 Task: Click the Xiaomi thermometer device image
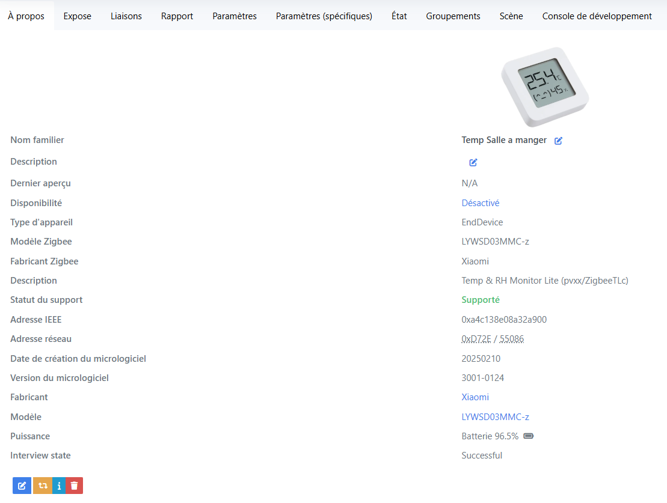pos(545,87)
